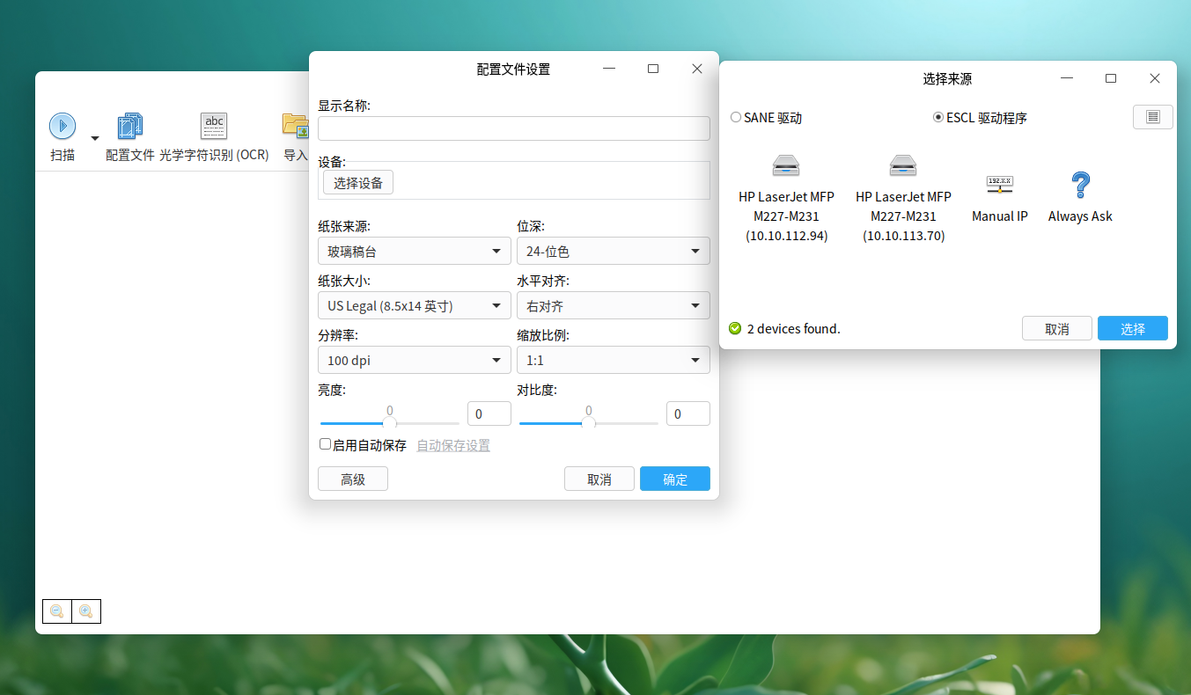This screenshot has width=1191, height=695.
Task: Open the 水平对齐 dropdown showing 右对齐
Action: pyautogui.click(x=614, y=306)
